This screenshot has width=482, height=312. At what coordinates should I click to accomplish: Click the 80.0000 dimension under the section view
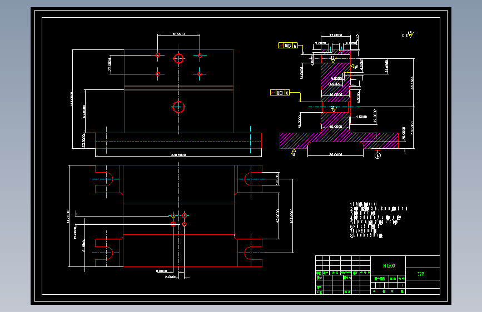click(336, 154)
